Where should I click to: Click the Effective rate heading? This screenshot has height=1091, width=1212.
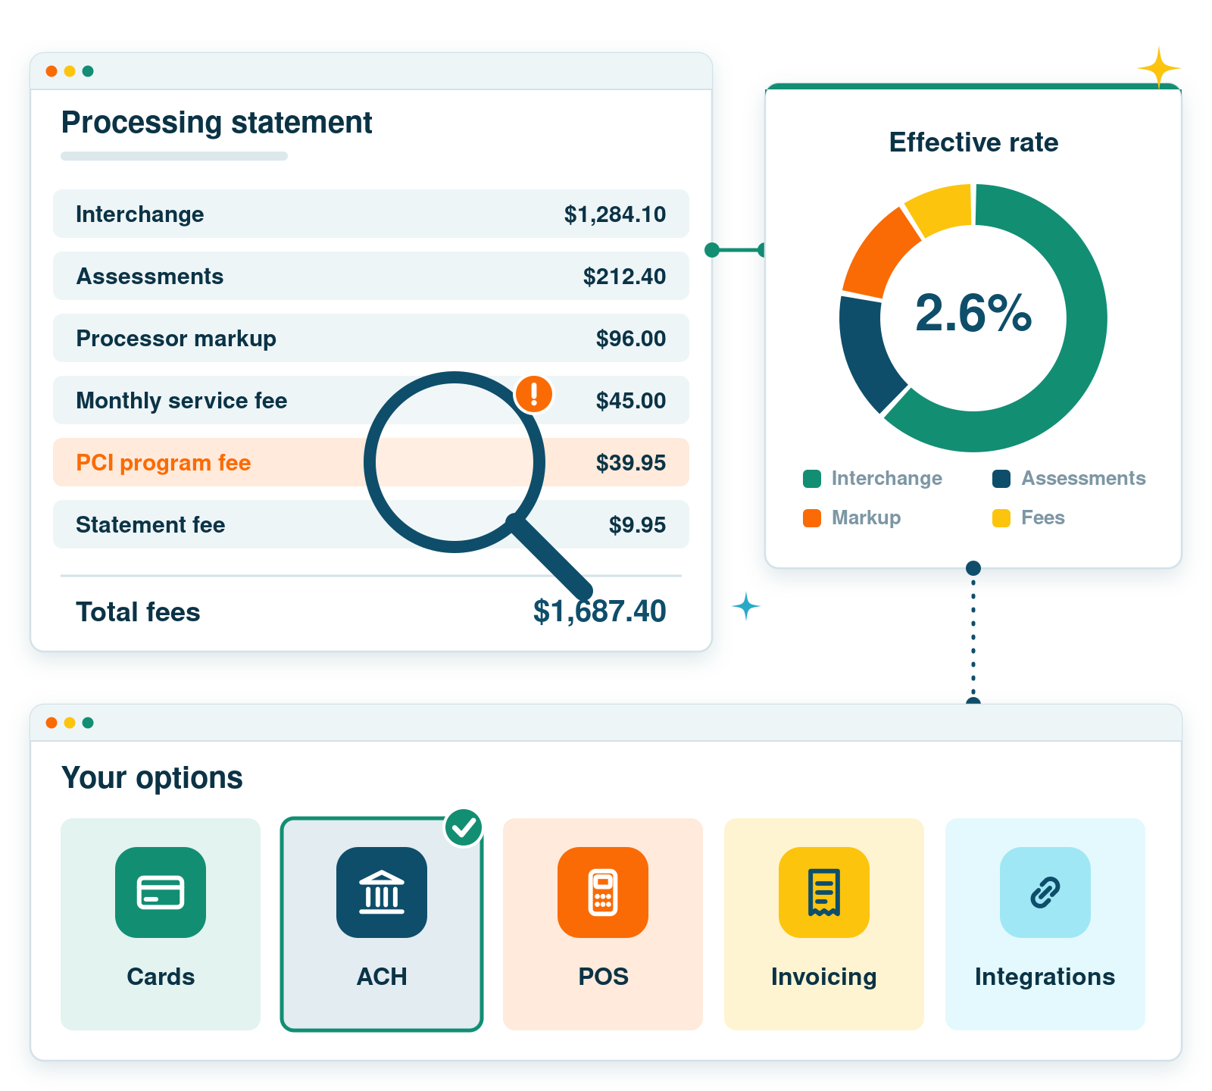973,142
